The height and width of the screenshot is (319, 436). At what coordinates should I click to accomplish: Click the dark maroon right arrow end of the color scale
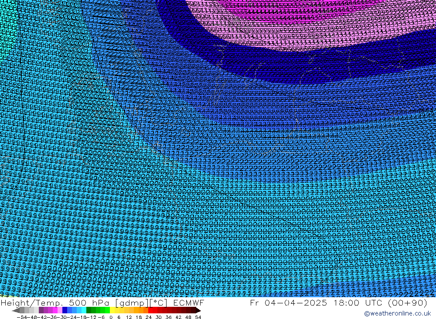click(198, 310)
